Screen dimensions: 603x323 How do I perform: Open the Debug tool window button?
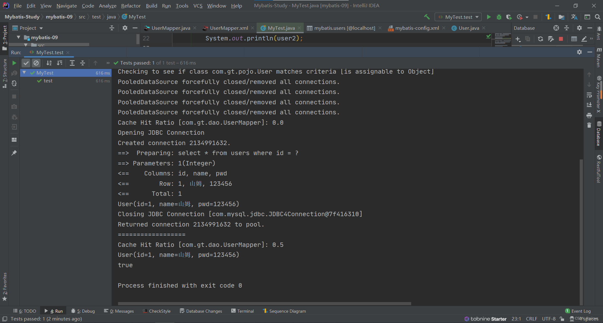tap(83, 311)
